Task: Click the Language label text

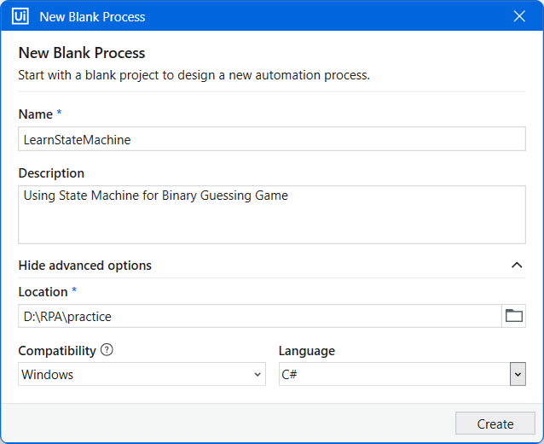Action: tap(307, 351)
